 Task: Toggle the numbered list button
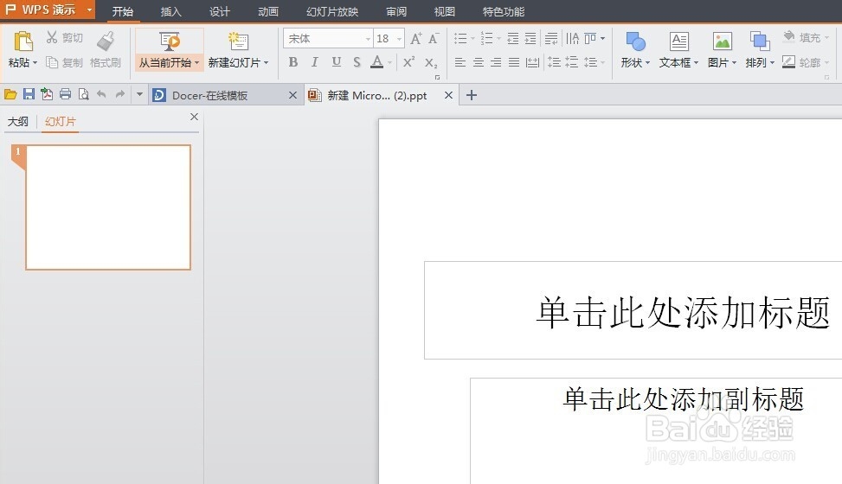[x=486, y=38]
